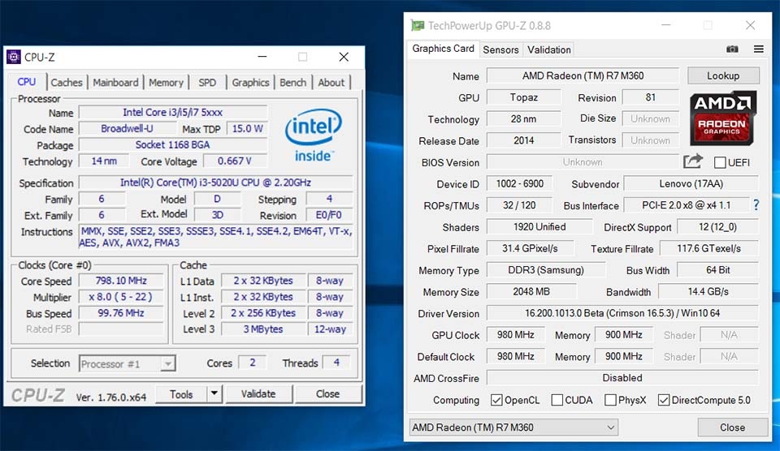Screen dimensions: 780x451
Task: Click the CPU Name field Intel Core i3/i5/i7 5xxx
Action: pos(173,113)
